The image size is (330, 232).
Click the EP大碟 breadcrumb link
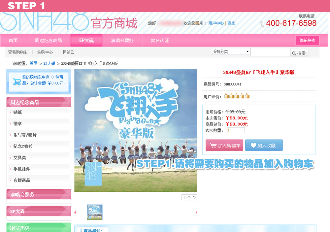(x=49, y=63)
